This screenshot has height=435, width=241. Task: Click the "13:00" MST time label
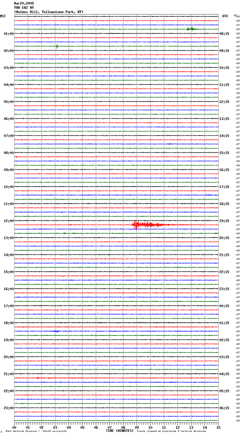(x=9, y=238)
